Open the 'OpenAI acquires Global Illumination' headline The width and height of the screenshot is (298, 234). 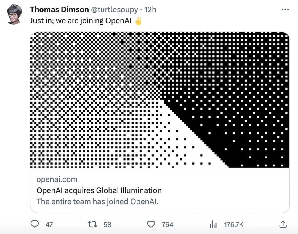(x=99, y=190)
